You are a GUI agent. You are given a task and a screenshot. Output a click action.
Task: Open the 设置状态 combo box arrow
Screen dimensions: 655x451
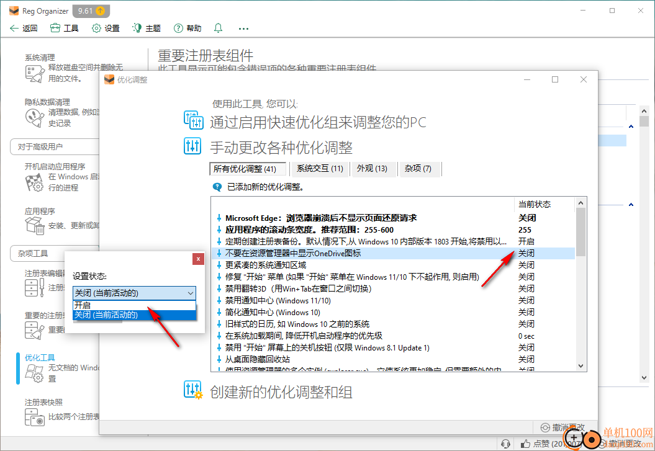pos(191,293)
